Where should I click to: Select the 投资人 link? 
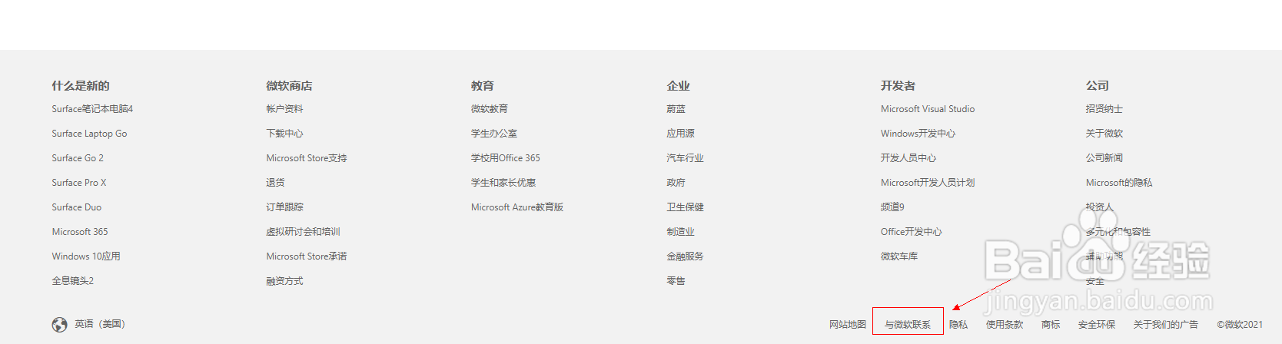(1100, 207)
